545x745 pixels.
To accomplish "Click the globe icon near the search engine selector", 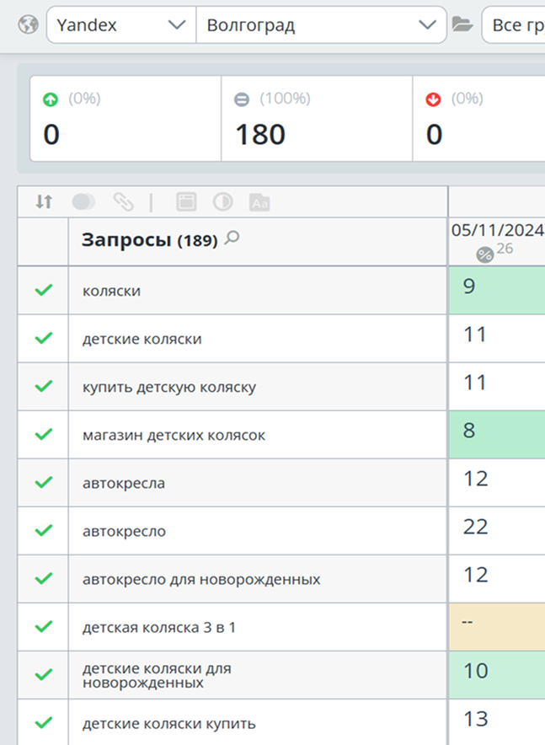I will pos(27,24).
